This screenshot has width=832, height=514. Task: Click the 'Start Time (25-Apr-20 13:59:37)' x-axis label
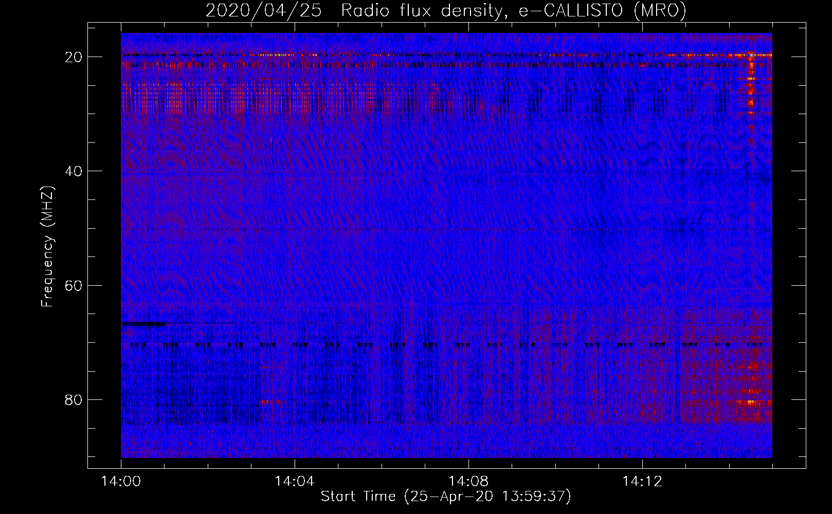point(446,497)
